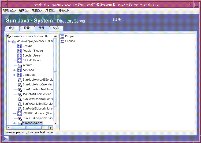Expand the ClientData node
The height and width of the screenshot is (143, 201).
[14, 75]
